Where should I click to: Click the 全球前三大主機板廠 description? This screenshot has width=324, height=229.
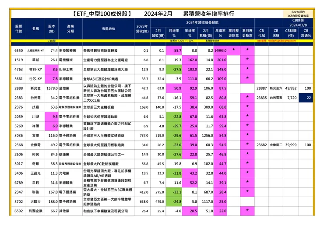point(99,107)
